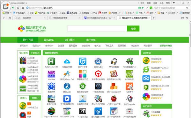Viewport: 191px width, 118px height.
Task: Select the 排行榜单 navigation tab
Action: click(x=90, y=40)
